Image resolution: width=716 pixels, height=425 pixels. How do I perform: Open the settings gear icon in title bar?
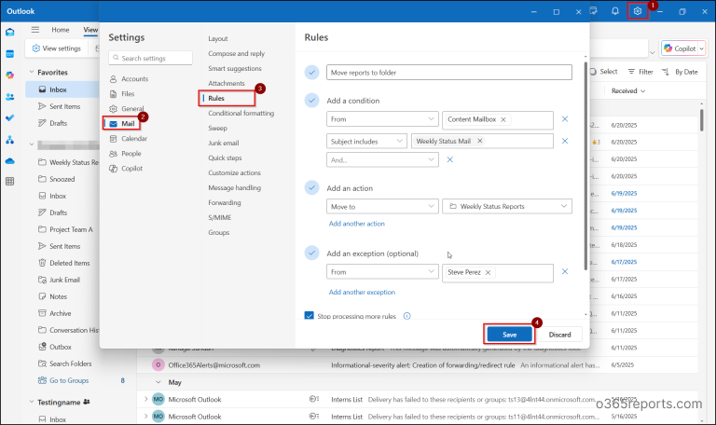click(x=638, y=11)
